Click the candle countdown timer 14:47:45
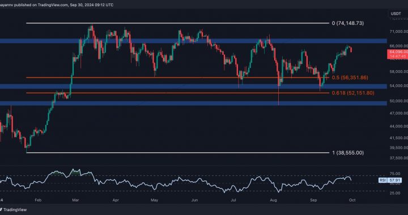 pos(398,56)
